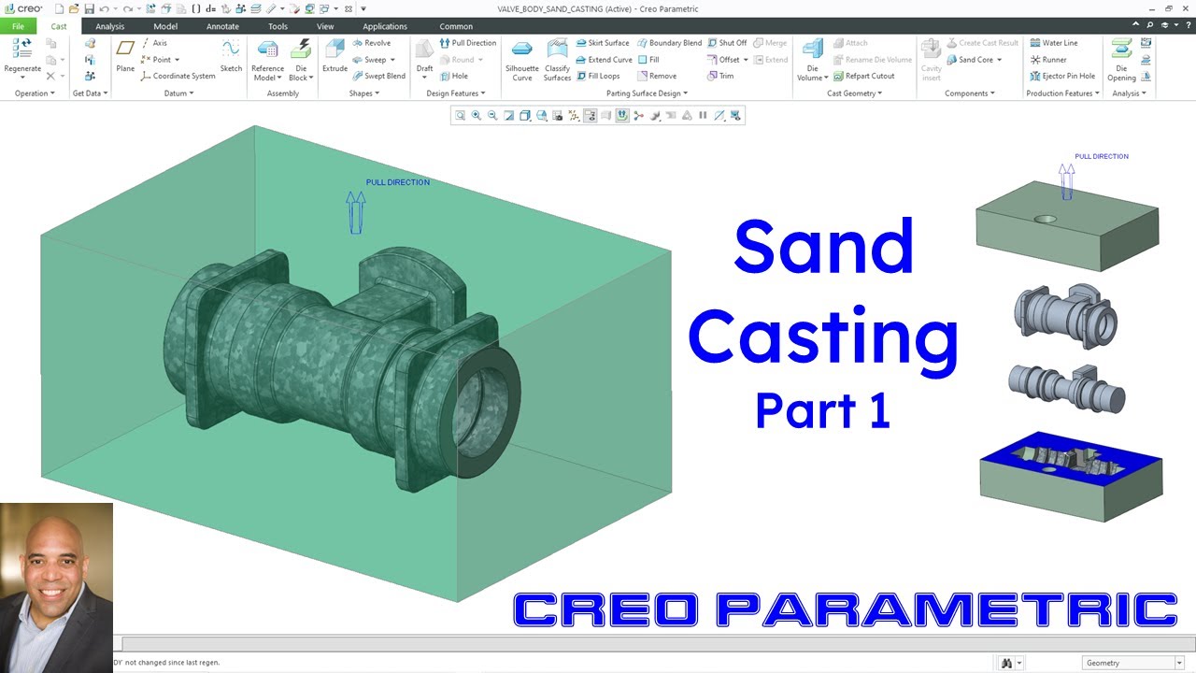Open the Sketch tool
This screenshot has width=1196, height=673.
point(231,55)
